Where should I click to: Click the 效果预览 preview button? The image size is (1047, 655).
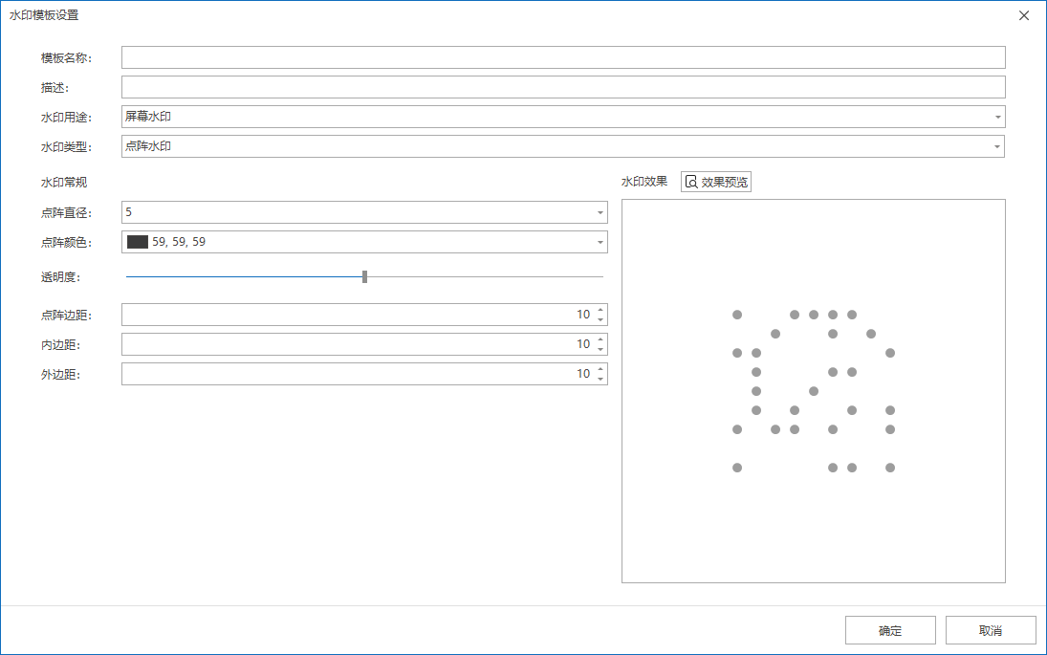tap(716, 182)
